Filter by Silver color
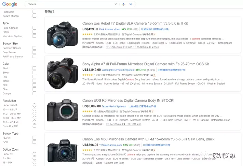243x166 pixels. (x=35, y=73)
